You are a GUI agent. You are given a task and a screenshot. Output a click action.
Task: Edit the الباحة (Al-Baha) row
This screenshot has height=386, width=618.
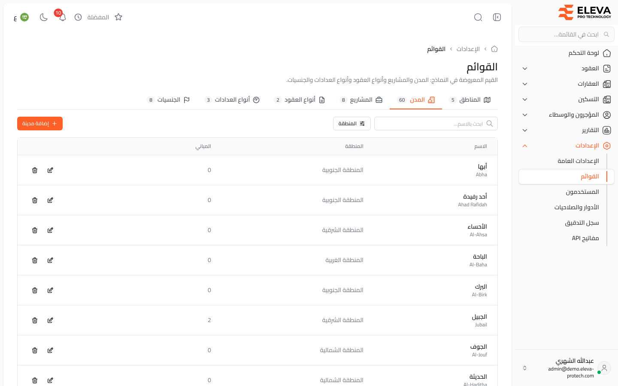coord(50,260)
